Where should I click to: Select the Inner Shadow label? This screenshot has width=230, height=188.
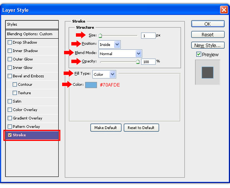[25, 51]
